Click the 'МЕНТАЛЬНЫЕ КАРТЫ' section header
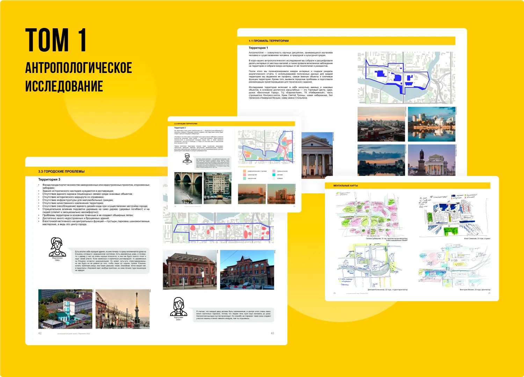This screenshot has width=524, height=377. 345,186
